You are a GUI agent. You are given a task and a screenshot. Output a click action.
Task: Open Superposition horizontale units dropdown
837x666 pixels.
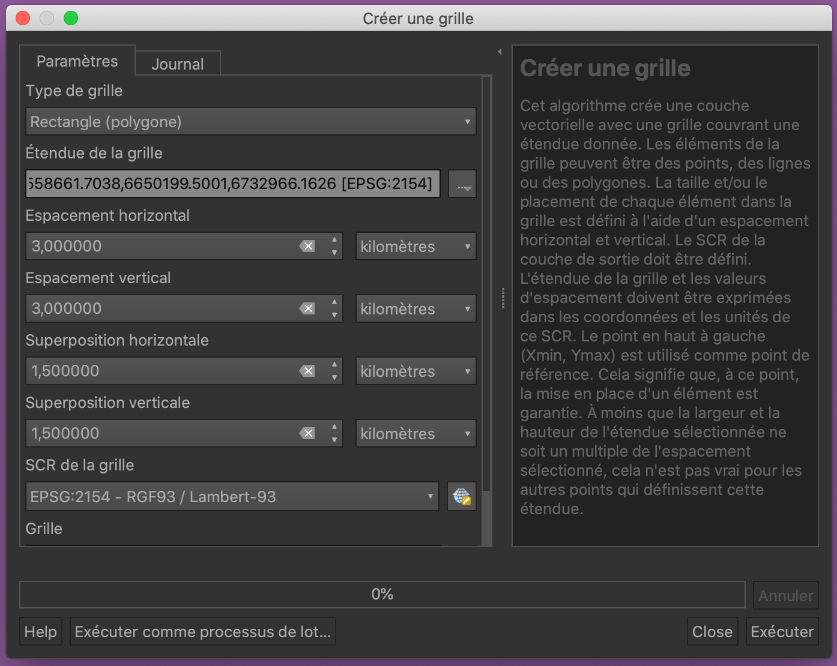tap(415, 371)
